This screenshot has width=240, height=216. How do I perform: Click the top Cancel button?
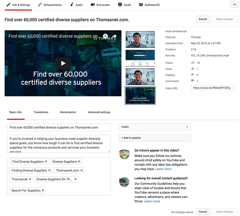click(x=203, y=19)
